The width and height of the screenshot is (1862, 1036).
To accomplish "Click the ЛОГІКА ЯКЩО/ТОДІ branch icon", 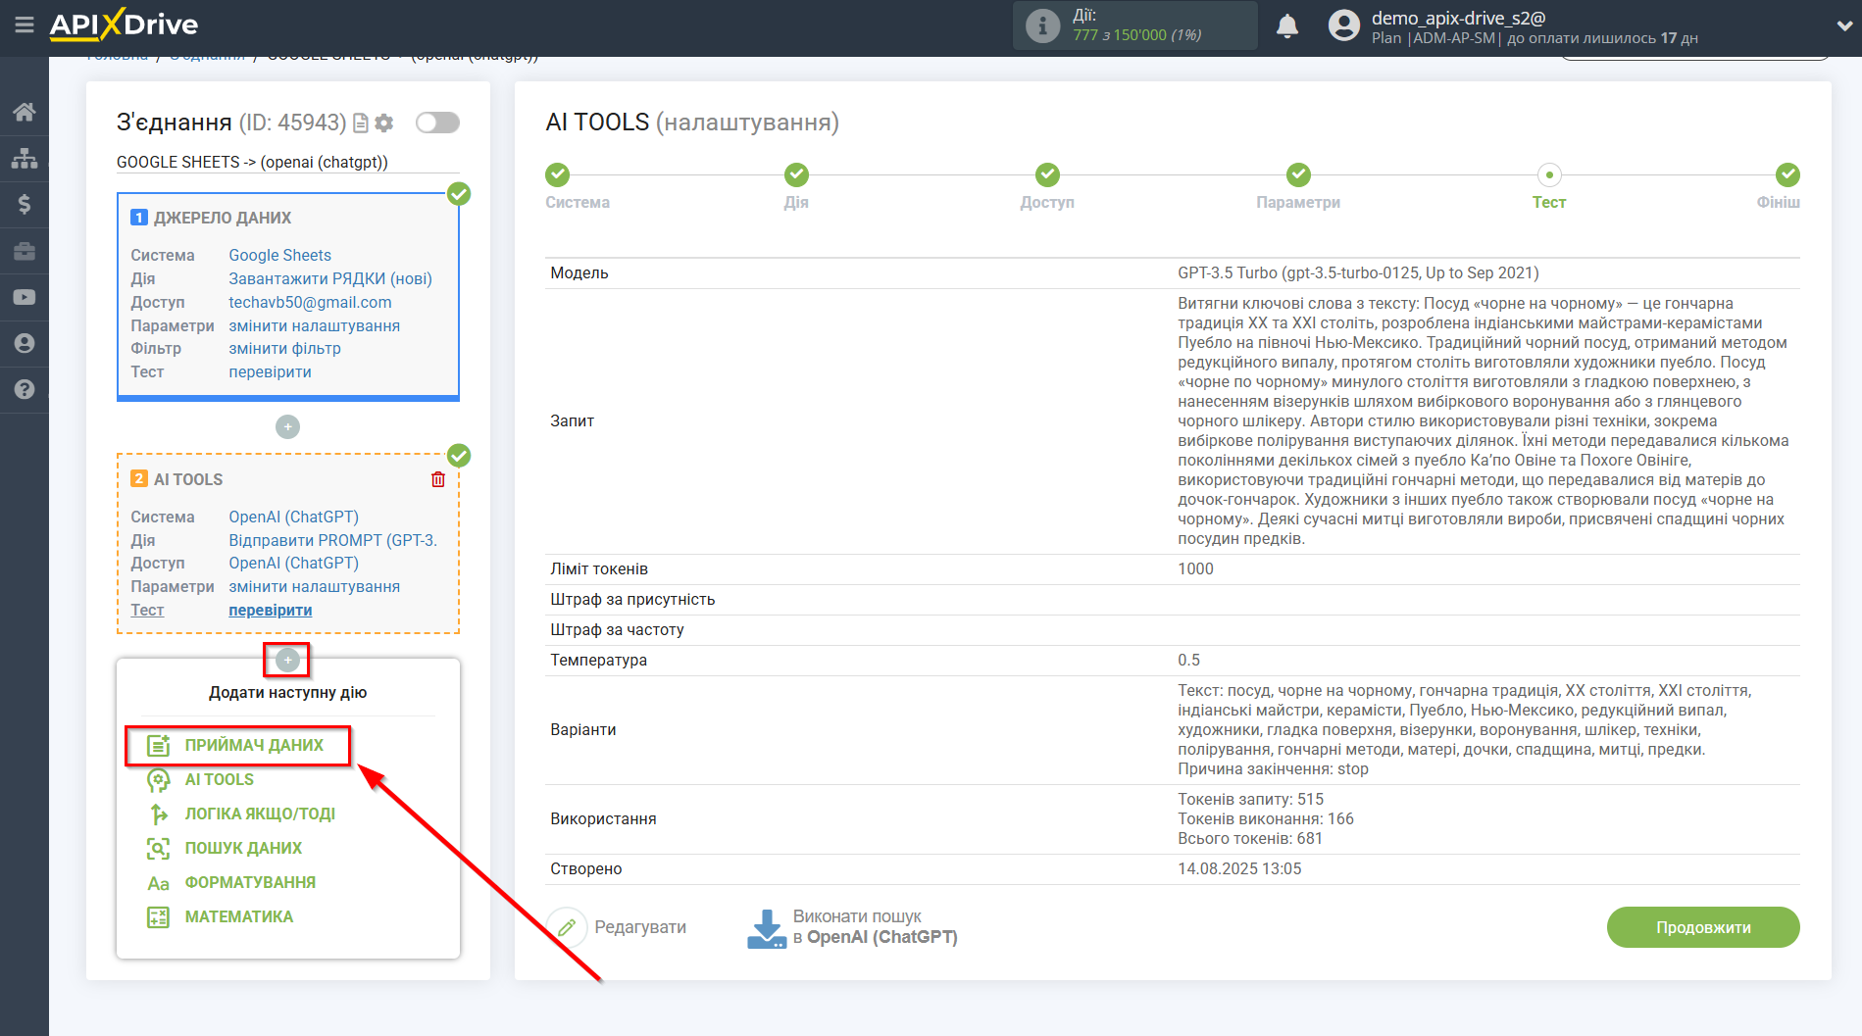I will [158, 814].
